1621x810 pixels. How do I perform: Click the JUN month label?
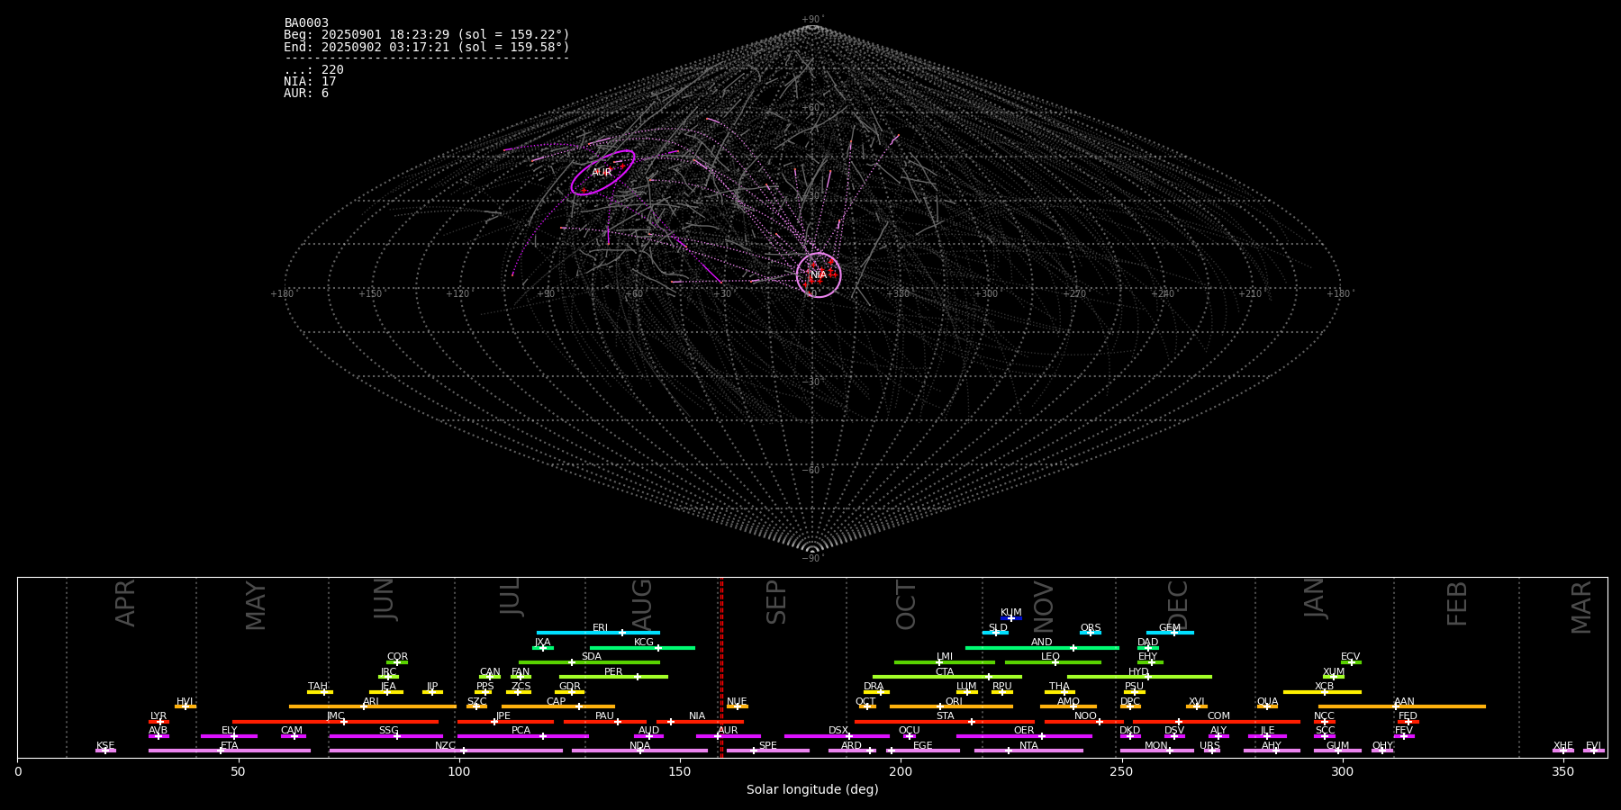point(385,599)
